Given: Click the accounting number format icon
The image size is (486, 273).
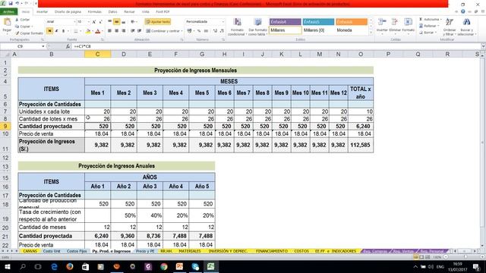Looking at the screenshot, I should click(190, 31).
